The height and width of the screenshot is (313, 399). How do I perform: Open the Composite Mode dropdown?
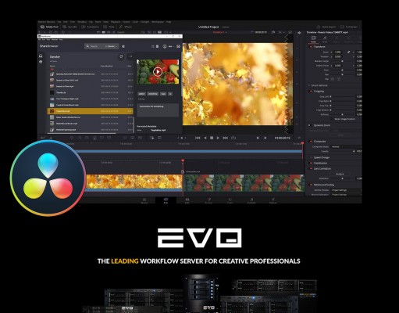tap(346, 146)
